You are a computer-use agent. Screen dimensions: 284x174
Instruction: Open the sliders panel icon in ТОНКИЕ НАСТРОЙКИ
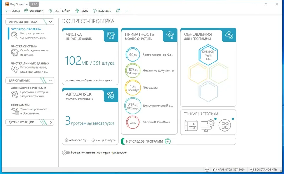point(191,126)
